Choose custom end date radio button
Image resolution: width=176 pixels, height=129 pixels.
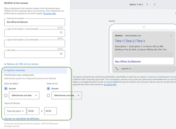click(48, 96)
